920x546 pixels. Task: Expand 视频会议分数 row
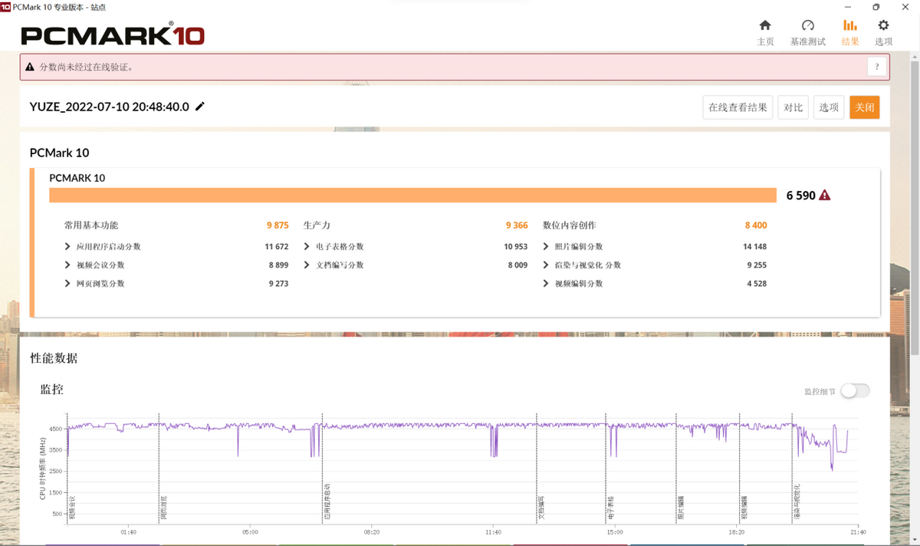coord(67,265)
